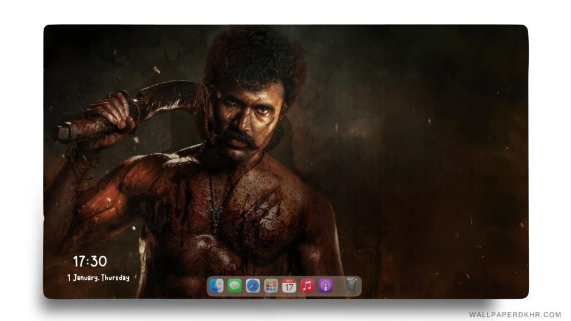
Task: Click the smiling face on the Finder icon
Action: pos(216,285)
